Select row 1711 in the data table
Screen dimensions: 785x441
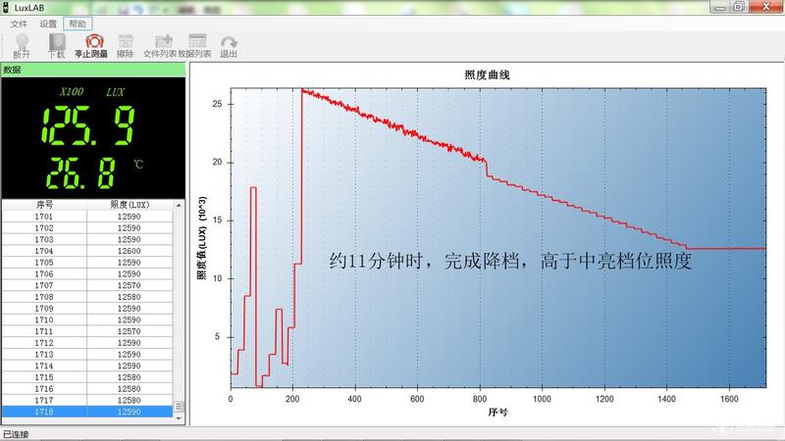coord(87,331)
